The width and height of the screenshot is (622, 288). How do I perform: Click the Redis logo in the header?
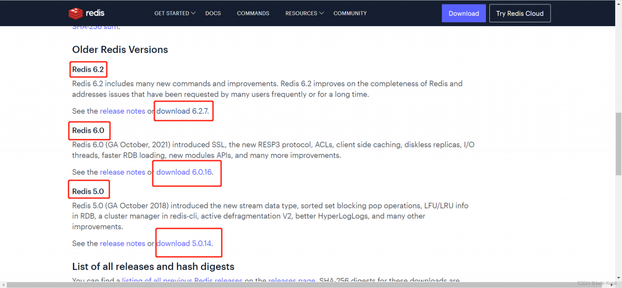(86, 13)
